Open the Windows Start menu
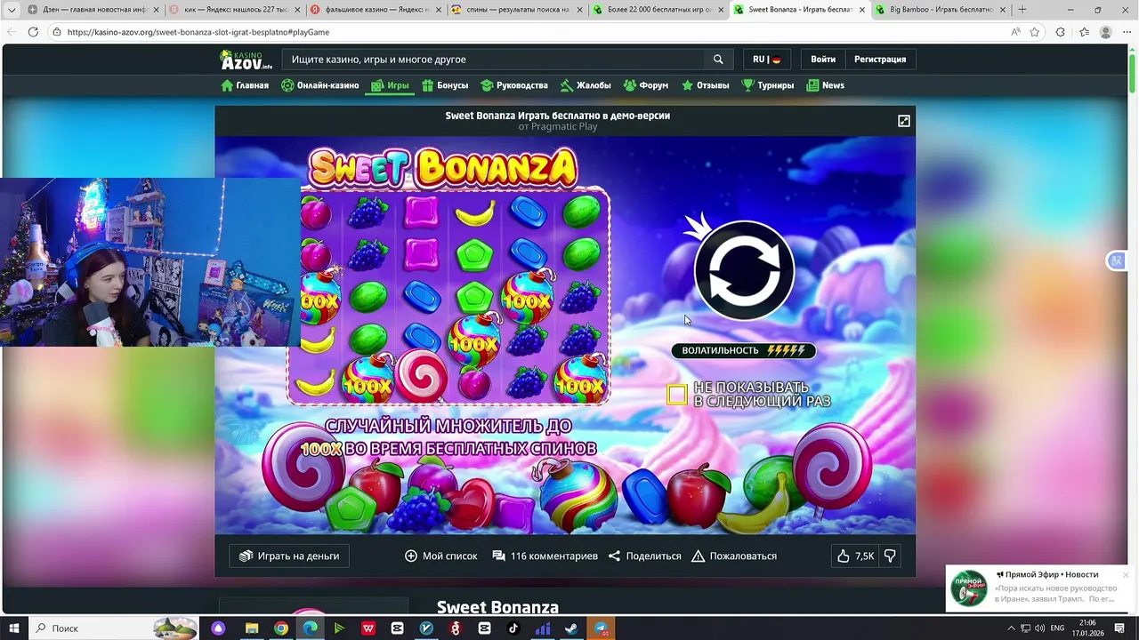 [13, 628]
